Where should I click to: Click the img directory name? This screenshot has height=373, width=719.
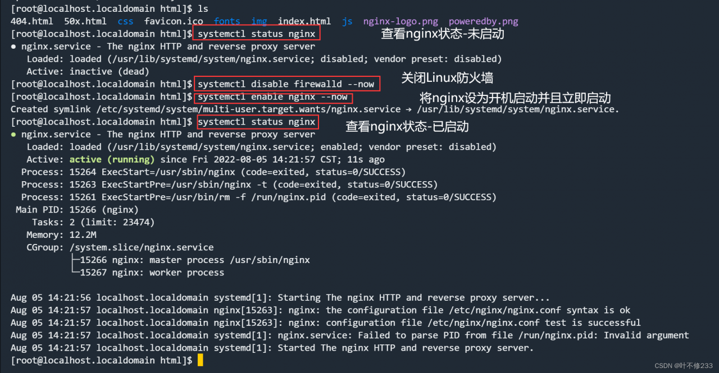point(259,22)
